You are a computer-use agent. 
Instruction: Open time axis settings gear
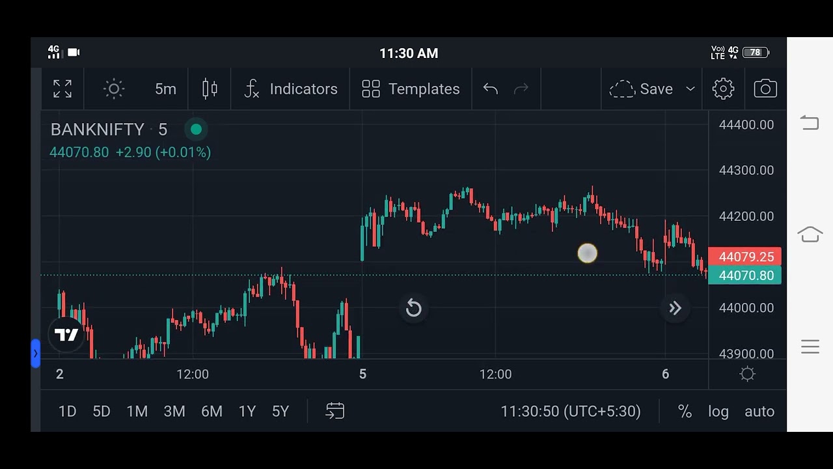[747, 374]
